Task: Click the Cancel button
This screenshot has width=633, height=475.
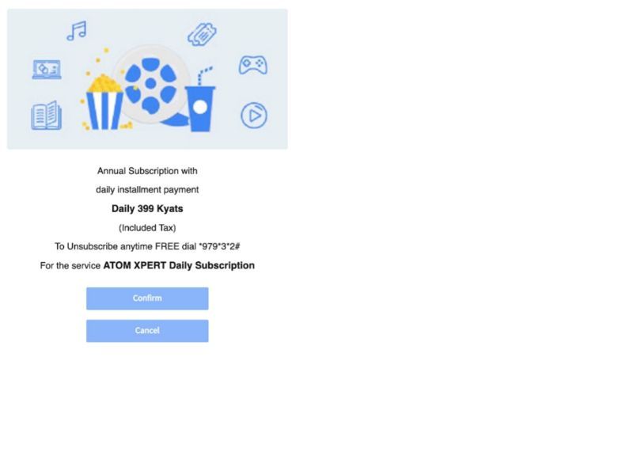Action: (x=147, y=331)
